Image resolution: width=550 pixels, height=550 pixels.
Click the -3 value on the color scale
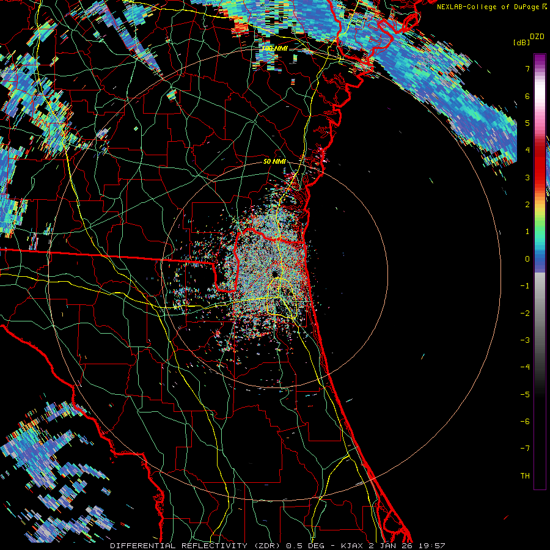click(525, 340)
